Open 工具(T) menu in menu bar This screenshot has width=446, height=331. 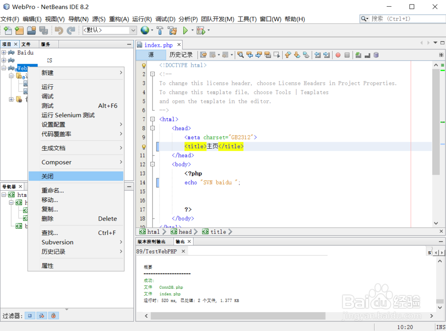[x=247, y=19]
